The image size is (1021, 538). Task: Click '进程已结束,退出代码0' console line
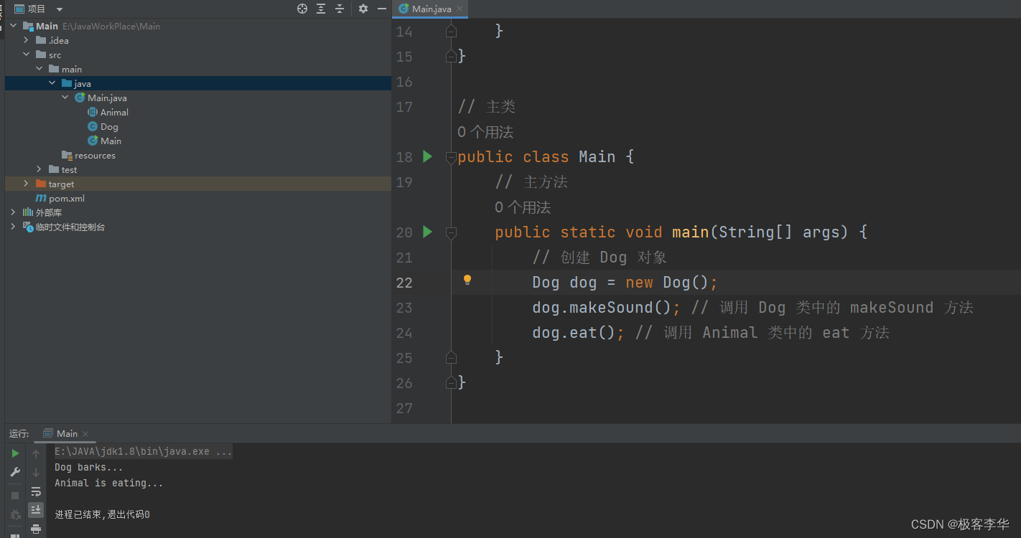click(x=102, y=514)
